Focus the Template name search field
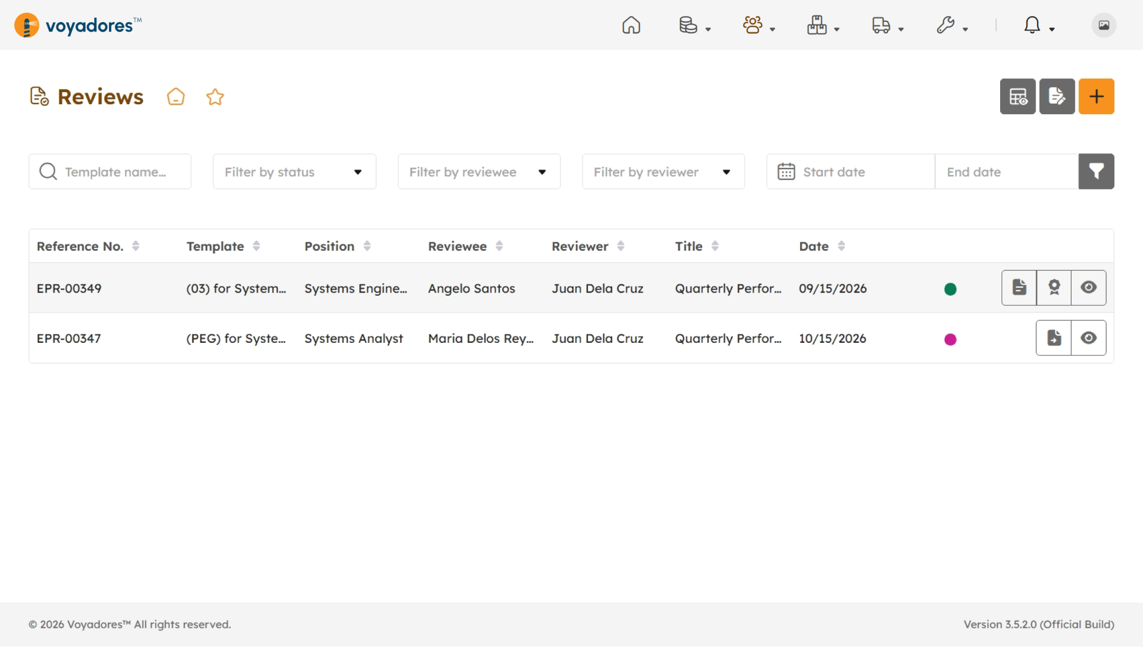Viewport: 1143px width, 647px height. point(110,171)
